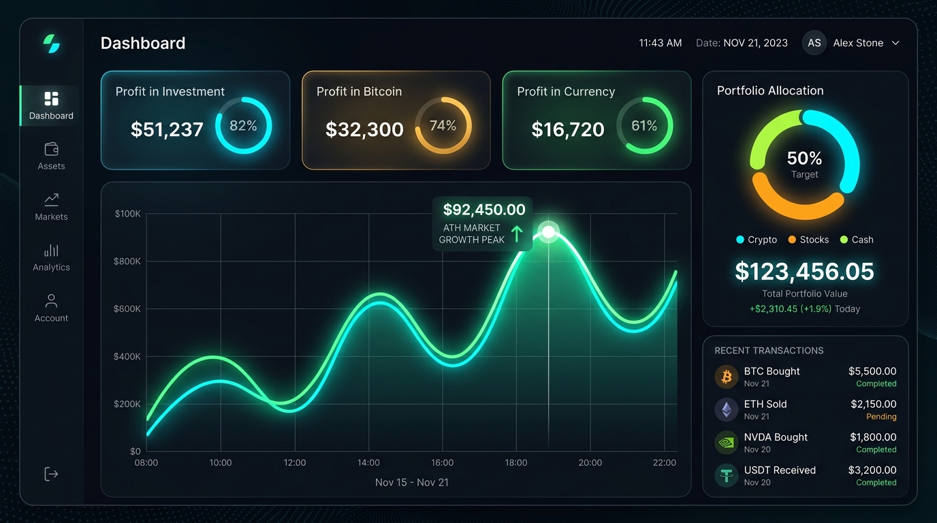Image resolution: width=937 pixels, height=523 pixels.
Task: Click the 74% progress ring
Action: [443, 125]
